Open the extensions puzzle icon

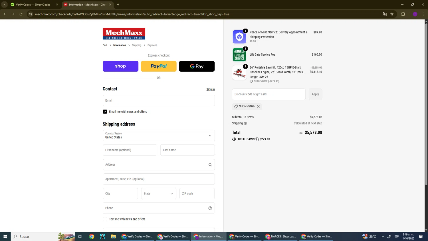[x=403, y=14]
